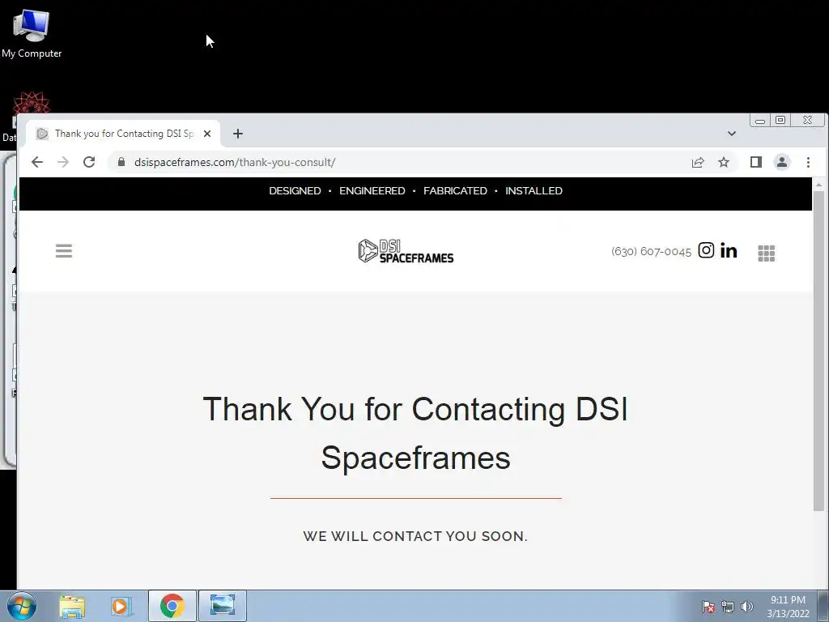This screenshot has width=829, height=622.
Task: Click the taskbar clock showing 9:11 PM
Action: (788, 607)
